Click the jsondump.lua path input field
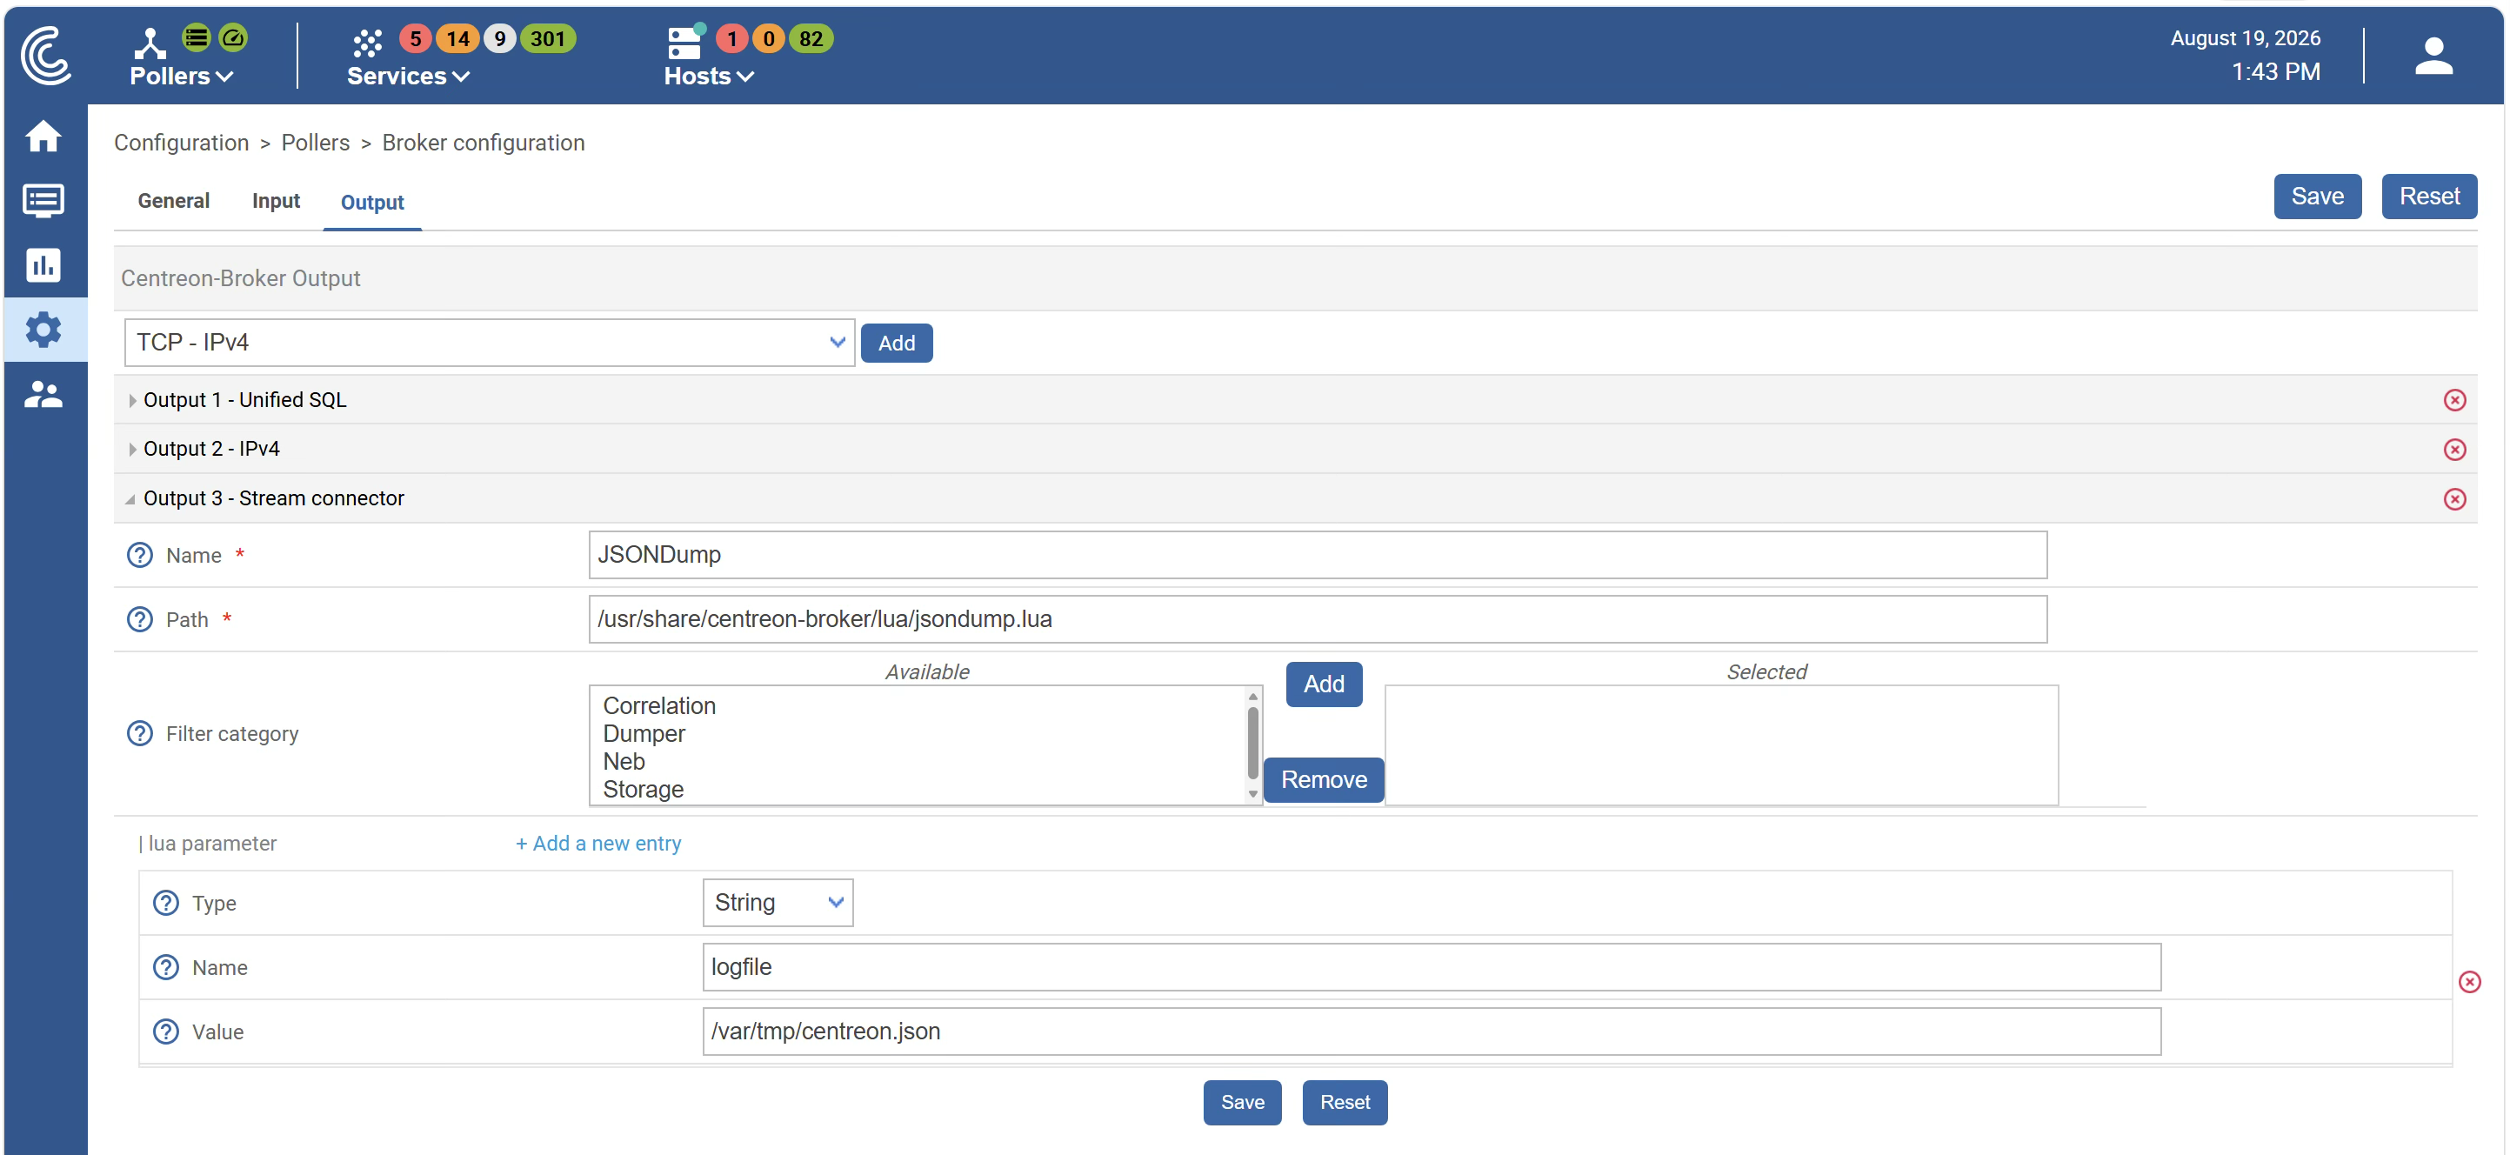This screenshot has height=1155, width=2510. (x=1318, y=620)
